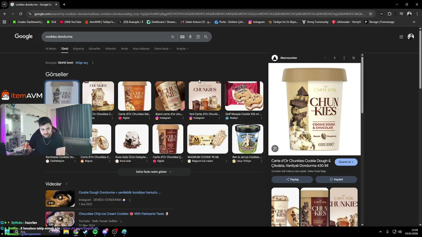Open Spotify from the taskbar
The height and width of the screenshot is (237, 422).
(x=95, y=232)
